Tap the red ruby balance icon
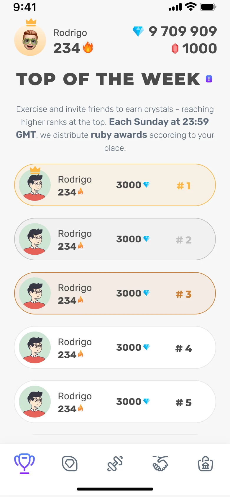The image size is (230, 497). tap(175, 48)
